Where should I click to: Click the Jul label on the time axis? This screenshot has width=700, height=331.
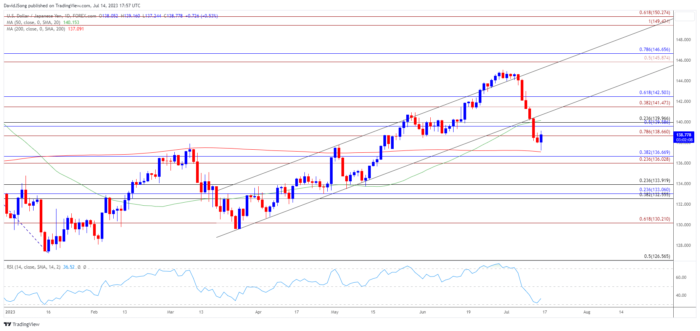pos(507,312)
